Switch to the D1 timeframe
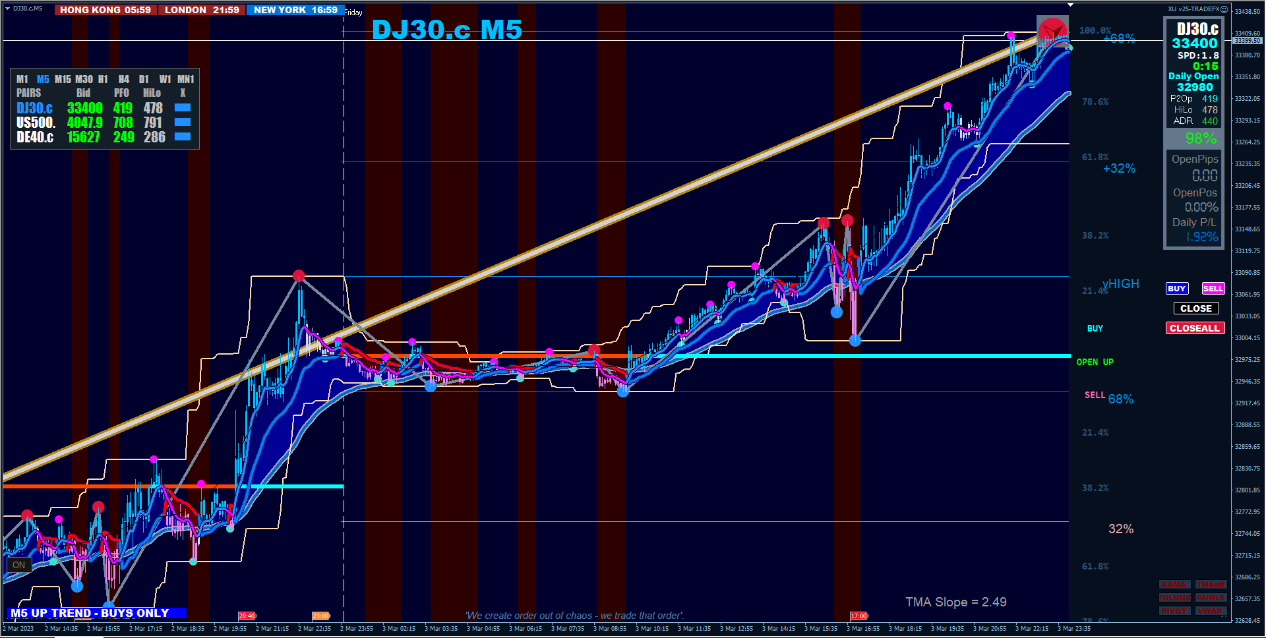This screenshot has width=1266, height=638. (x=144, y=79)
